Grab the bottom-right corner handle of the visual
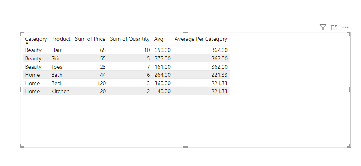Viewport: 361px width, 166px height. pyautogui.click(x=349, y=146)
